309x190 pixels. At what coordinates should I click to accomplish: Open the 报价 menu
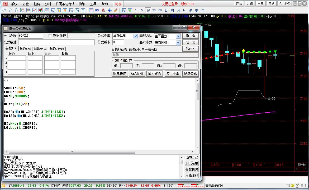(x=37, y=4)
